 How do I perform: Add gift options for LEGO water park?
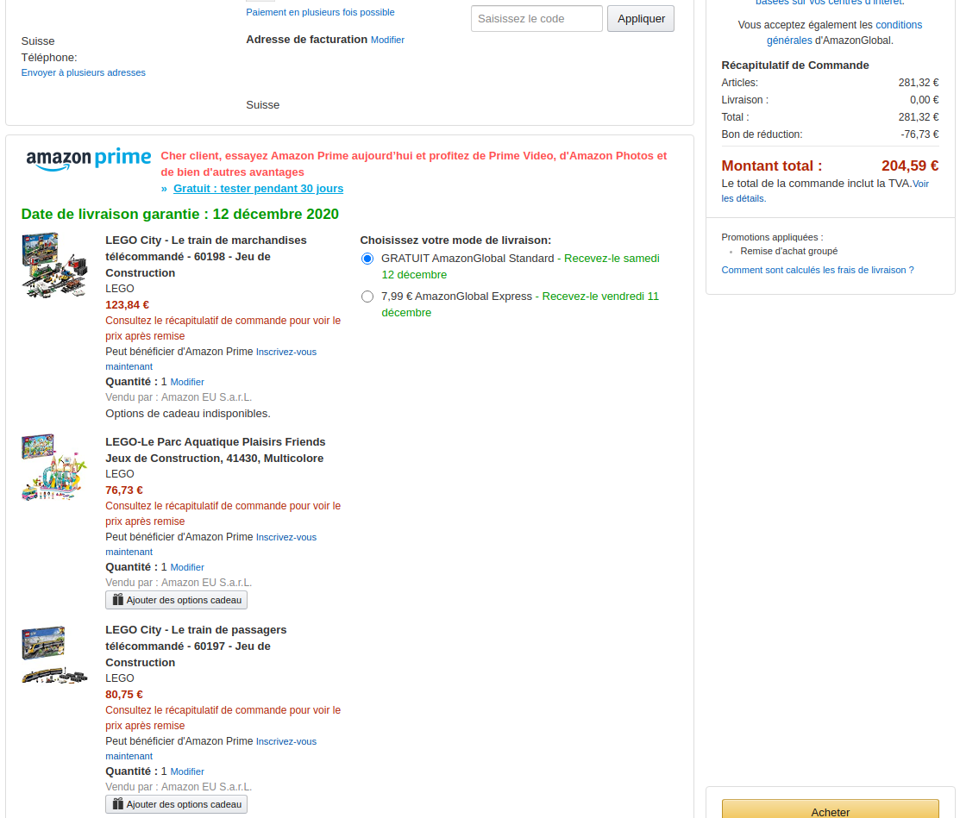177,600
